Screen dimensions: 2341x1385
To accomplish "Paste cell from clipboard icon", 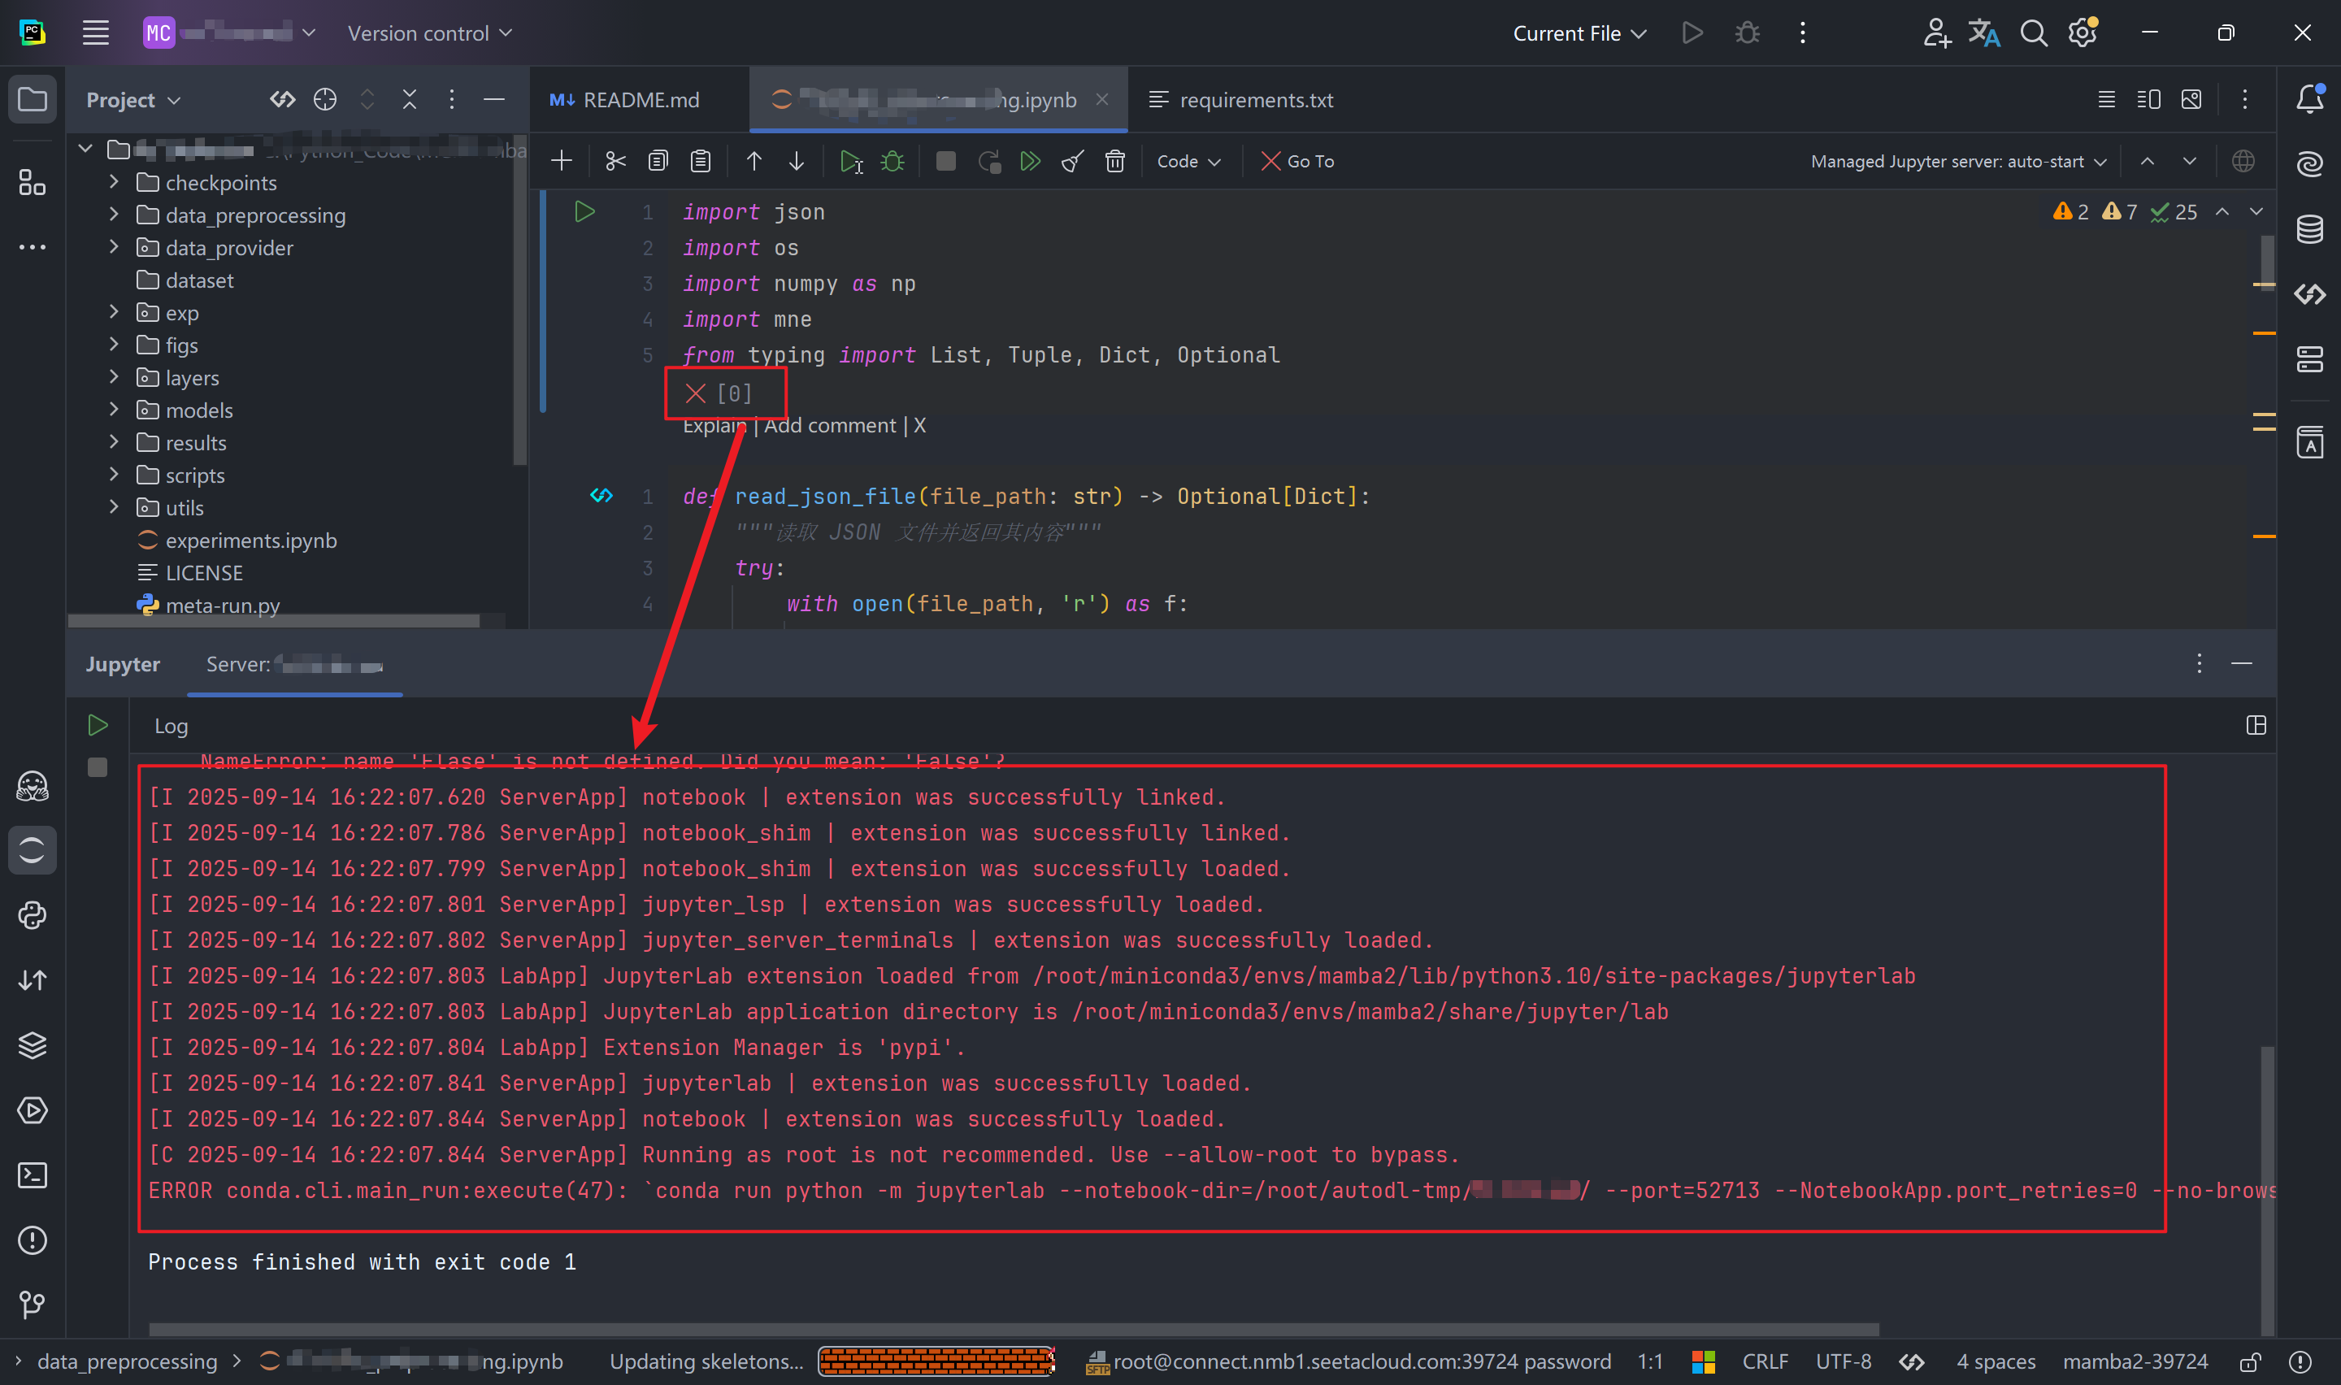I will 701,162.
